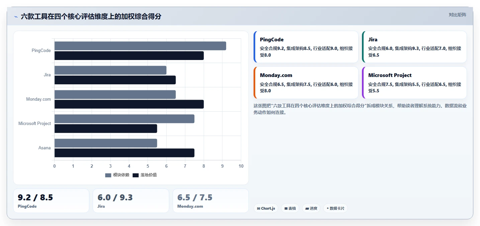Click PingCode's 落地价值 bar
This screenshot has height=226, width=480.
coord(129,56)
